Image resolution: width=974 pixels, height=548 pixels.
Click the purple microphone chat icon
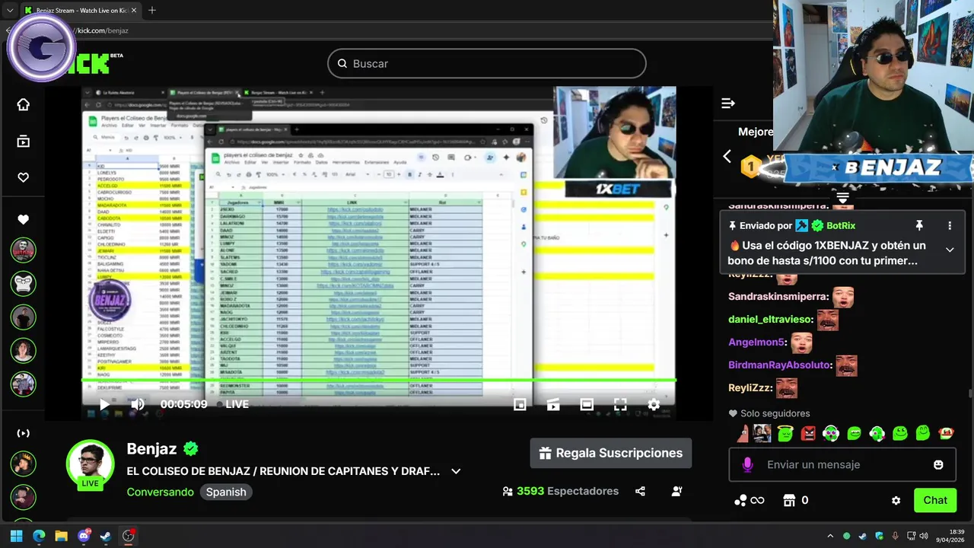[x=748, y=464]
